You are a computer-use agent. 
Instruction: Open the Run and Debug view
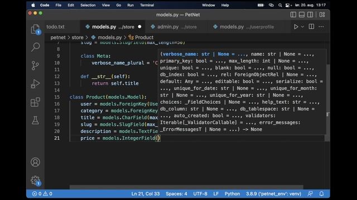pyautogui.click(x=35, y=84)
